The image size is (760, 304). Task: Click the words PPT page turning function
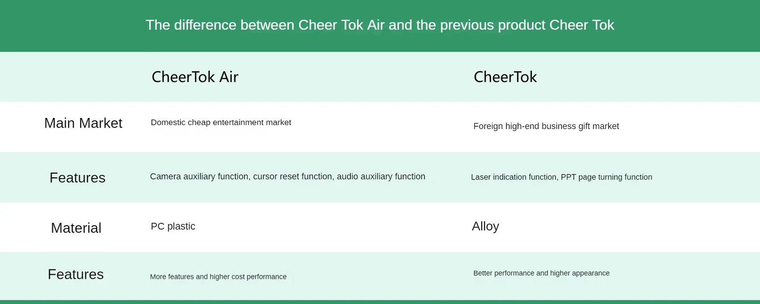coord(606,177)
